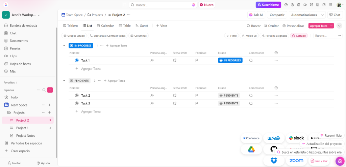This screenshot has height=167, width=346.
Task: Toggle the Cerrado closed tasks filter
Action: 299,36
